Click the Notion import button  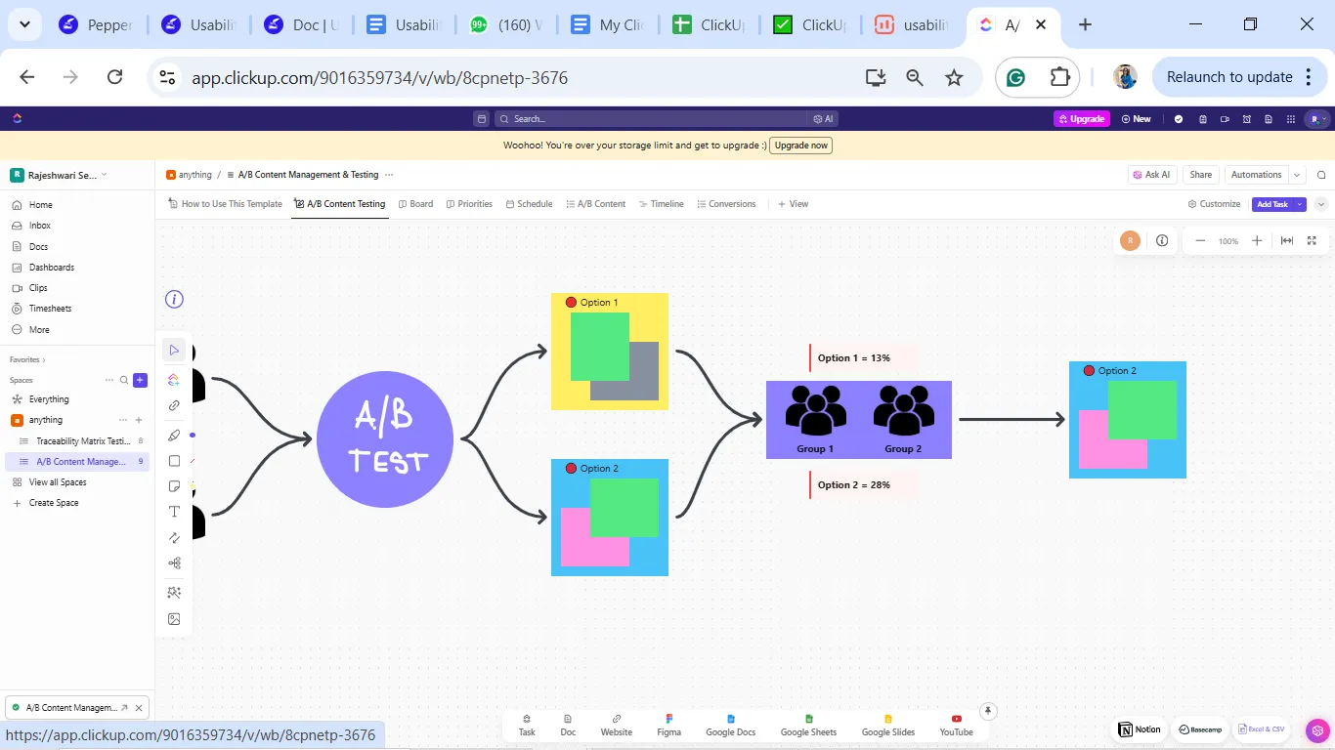(1141, 729)
